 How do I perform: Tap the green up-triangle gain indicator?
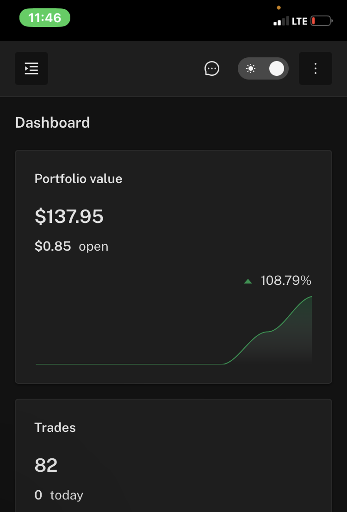point(248,281)
